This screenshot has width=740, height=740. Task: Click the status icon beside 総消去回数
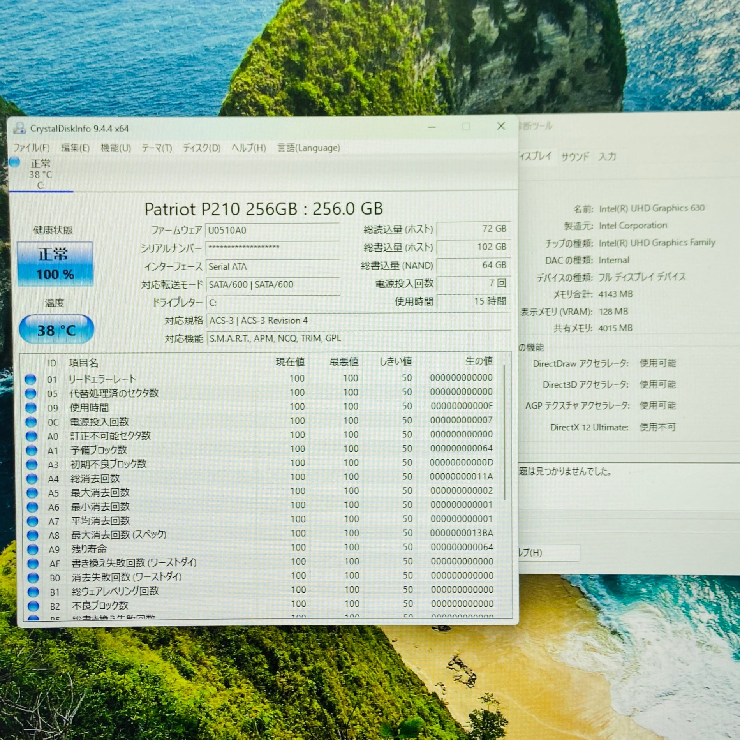32,479
